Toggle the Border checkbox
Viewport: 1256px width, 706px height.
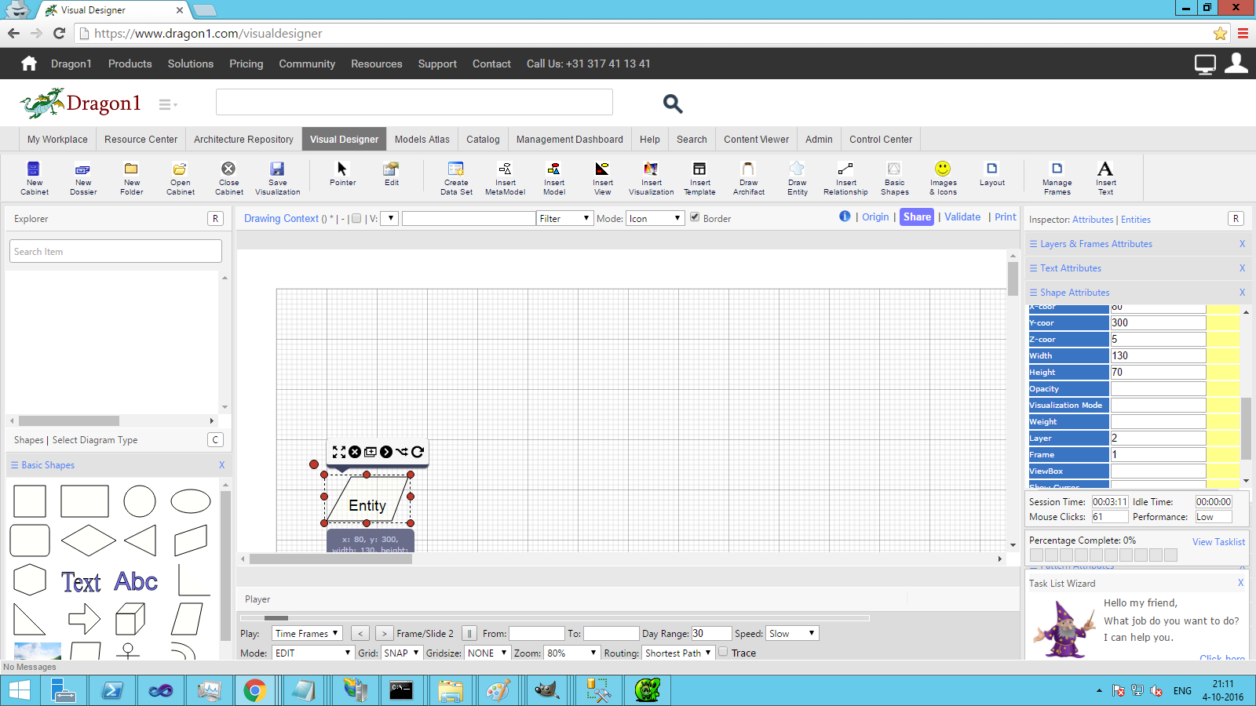[x=695, y=217]
